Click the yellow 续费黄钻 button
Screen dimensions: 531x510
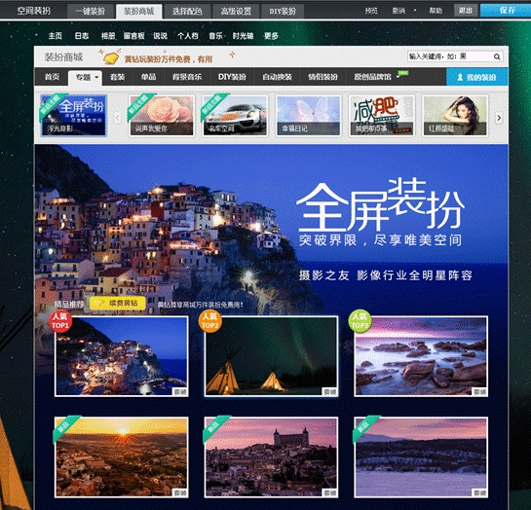point(118,303)
